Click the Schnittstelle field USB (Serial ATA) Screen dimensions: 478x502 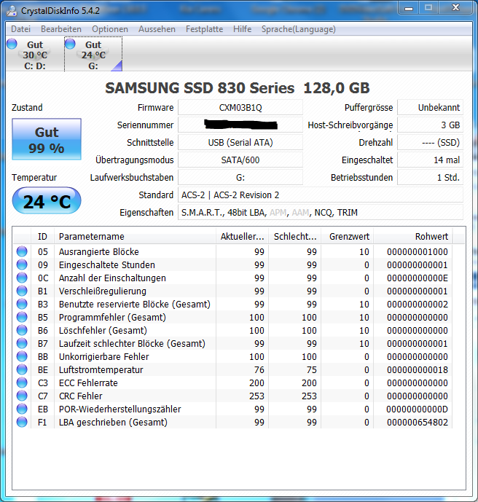tap(240, 143)
